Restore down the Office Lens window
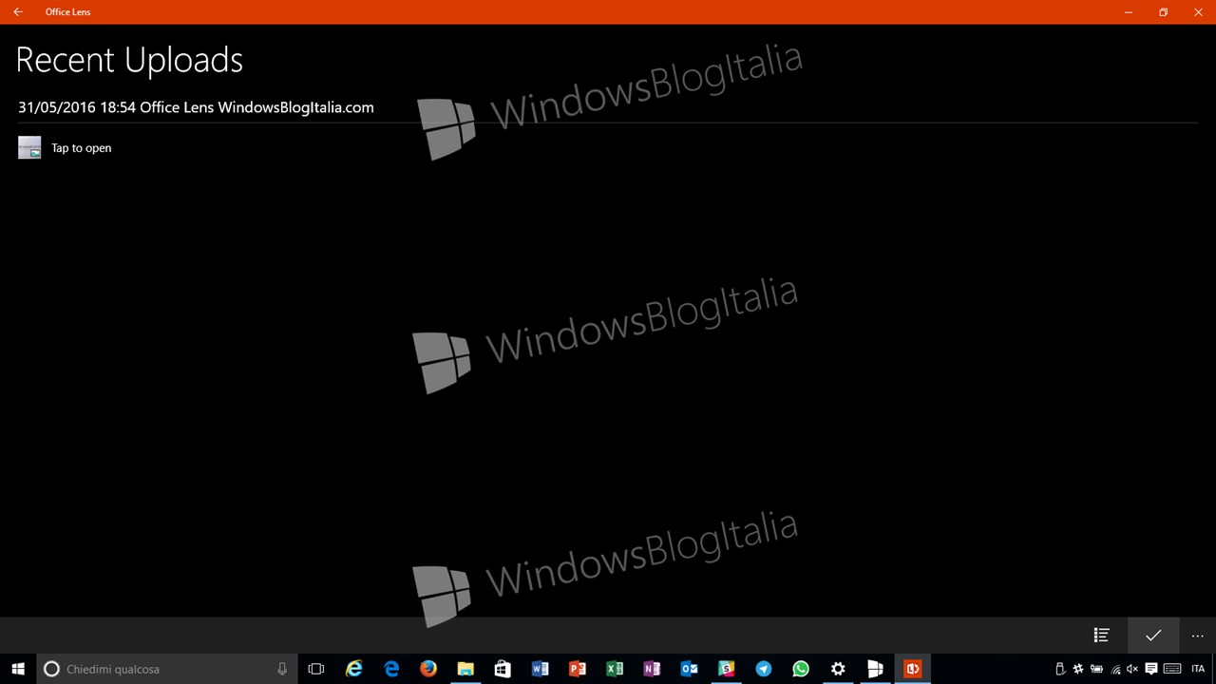The width and height of the screenshot is (1216, 684). coord(1163,12)
